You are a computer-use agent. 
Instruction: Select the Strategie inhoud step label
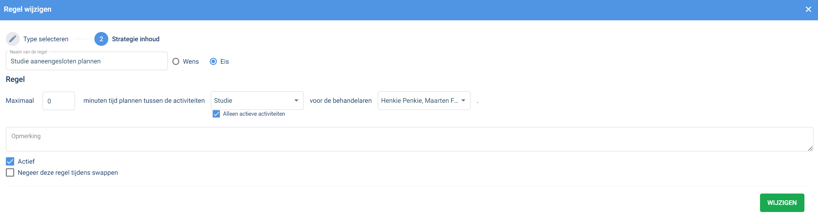click(x=136, y=39)
